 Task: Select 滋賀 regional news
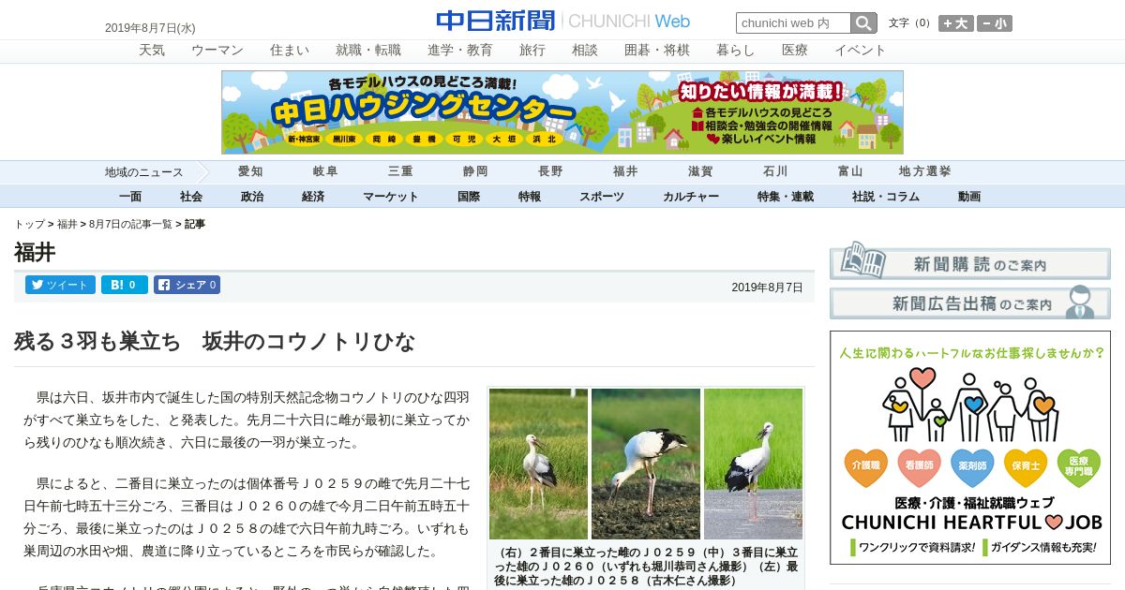coord(700,171)
